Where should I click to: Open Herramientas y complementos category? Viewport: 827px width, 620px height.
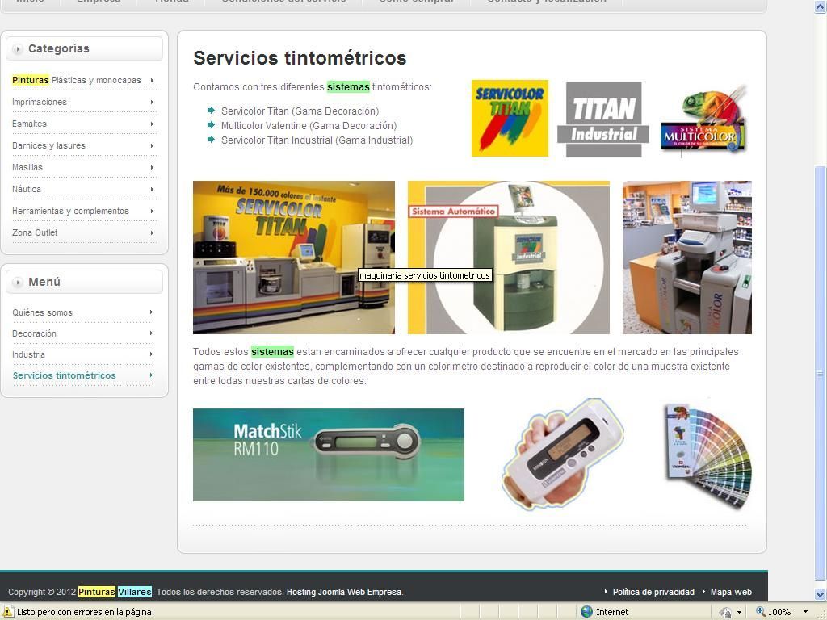pos(71,211)
